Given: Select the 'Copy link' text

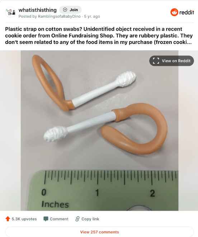Looking at the screenshot, I should pyautogui.click(x=90, y=219).
